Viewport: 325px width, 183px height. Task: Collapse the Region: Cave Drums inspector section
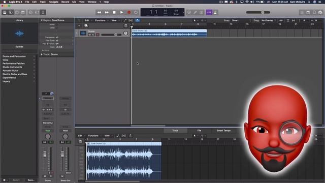(x=42, y=20)
